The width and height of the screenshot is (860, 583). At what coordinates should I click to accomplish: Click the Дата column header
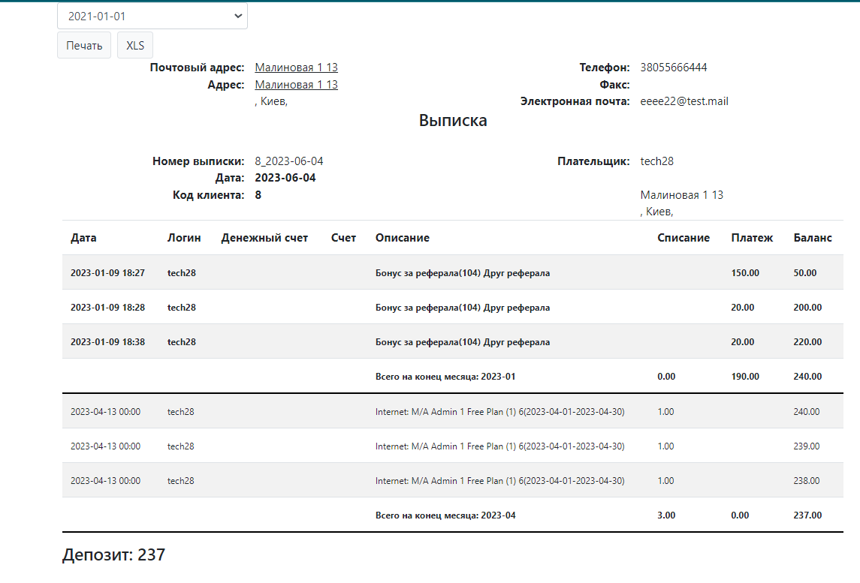point(83,238)
